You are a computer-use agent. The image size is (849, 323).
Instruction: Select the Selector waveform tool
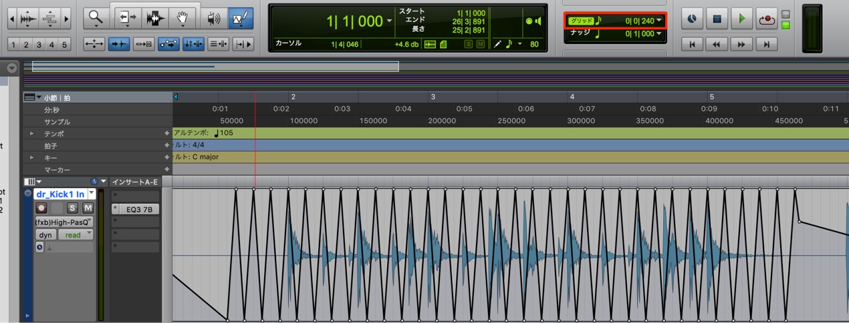156,18
